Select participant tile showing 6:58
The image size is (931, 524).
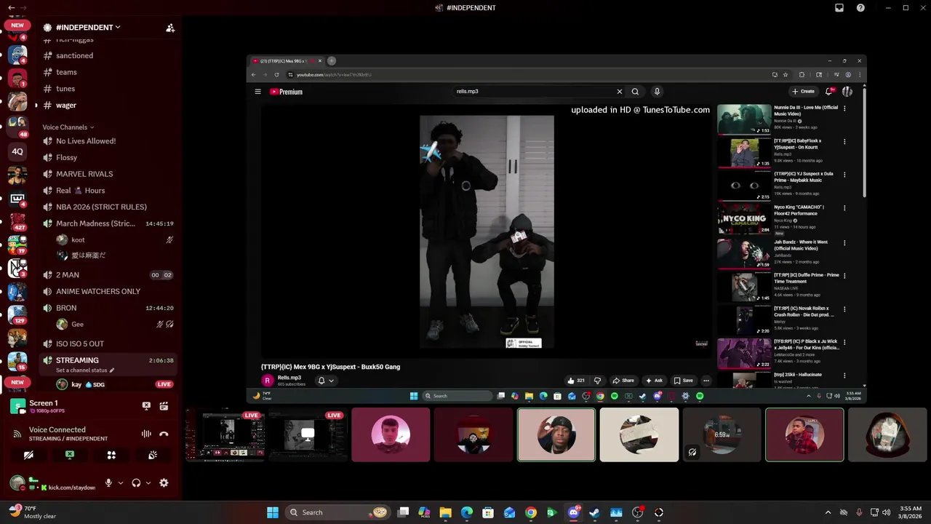click(722, 434)
